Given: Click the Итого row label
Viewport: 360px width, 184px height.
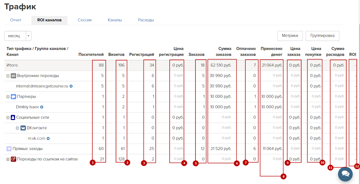Looking at the screenshot, I should 12,65.
